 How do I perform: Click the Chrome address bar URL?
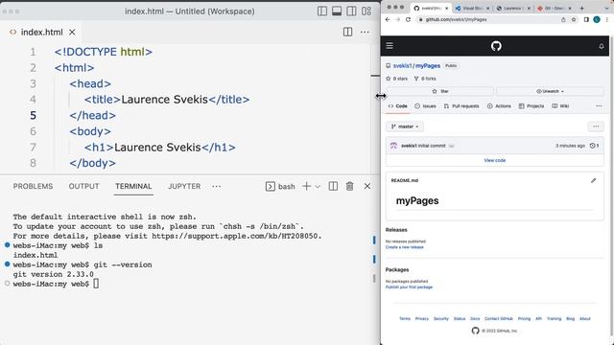click(457, 19)
